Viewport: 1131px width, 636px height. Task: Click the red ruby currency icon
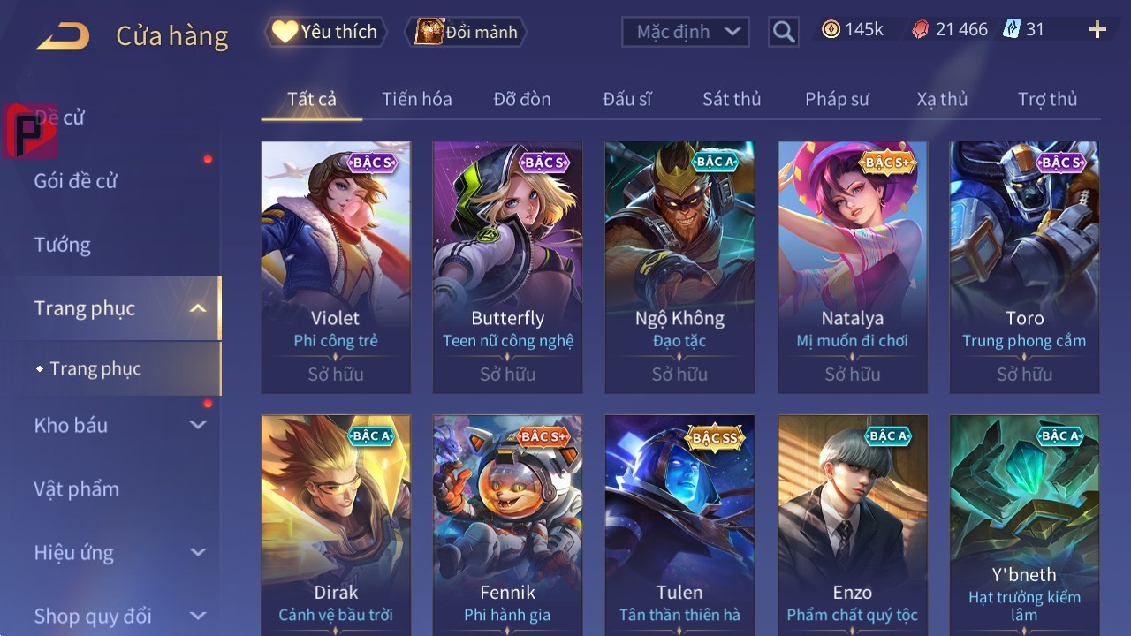click(921, 30)
